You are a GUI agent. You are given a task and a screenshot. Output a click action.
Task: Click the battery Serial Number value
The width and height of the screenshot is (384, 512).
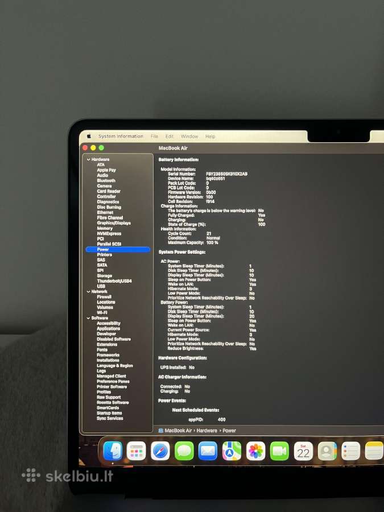pyautogui.click(x=226, y=174)
